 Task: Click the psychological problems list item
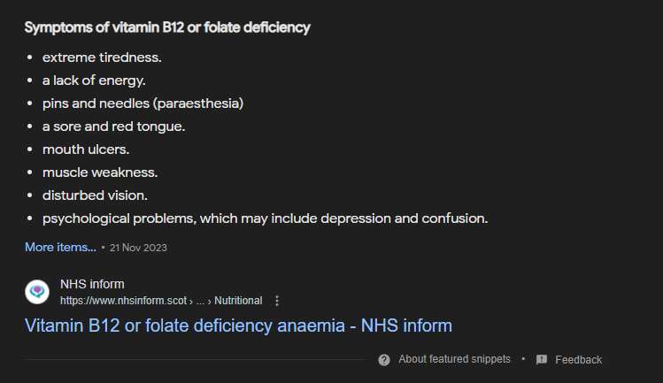(x=265, y=218)
